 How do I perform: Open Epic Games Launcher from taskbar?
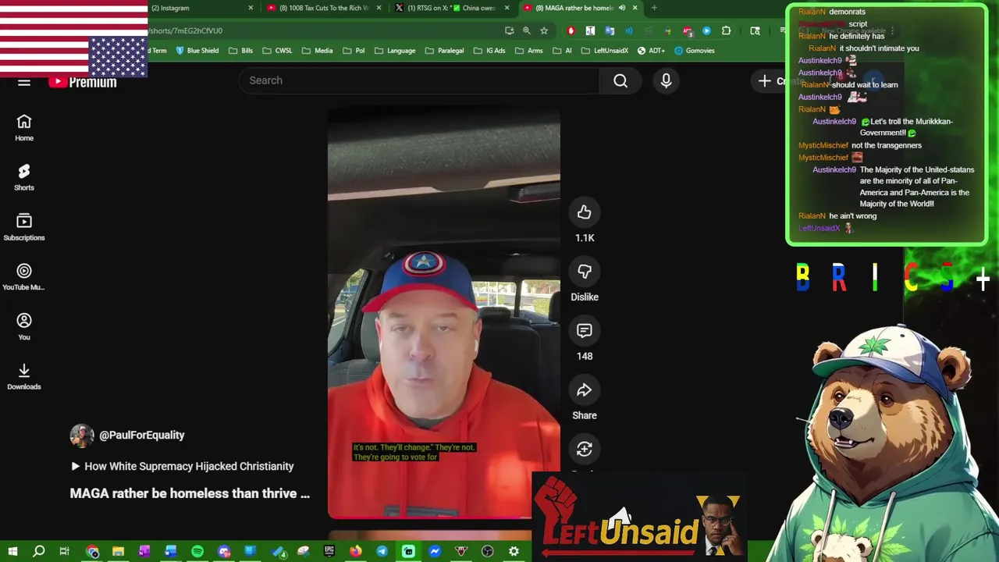click(329, 552)
